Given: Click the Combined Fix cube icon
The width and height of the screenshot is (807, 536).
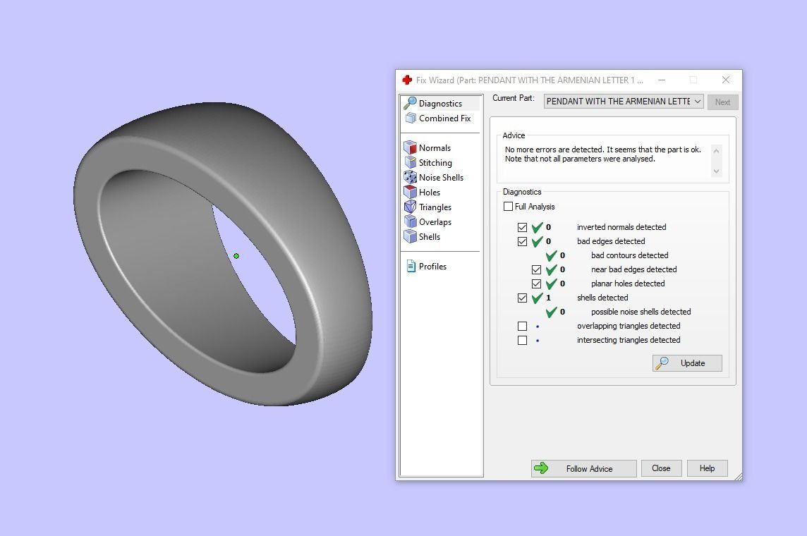Looking at the screenshot, I should [x=411, y=118].
